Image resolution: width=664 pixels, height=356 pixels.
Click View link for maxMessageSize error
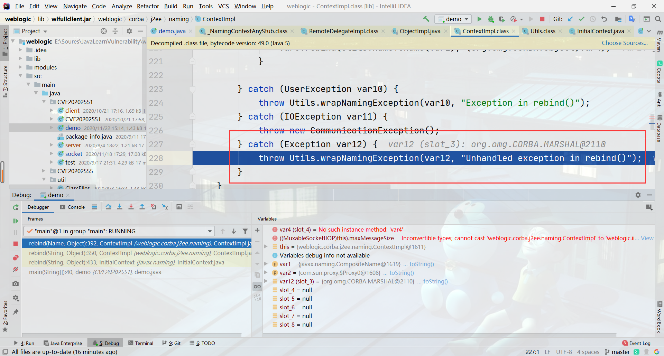(647, 238)
